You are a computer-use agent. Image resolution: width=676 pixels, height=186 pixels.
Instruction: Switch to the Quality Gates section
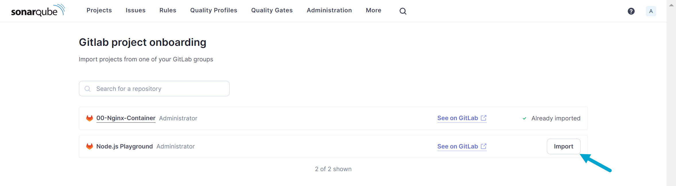272,10
